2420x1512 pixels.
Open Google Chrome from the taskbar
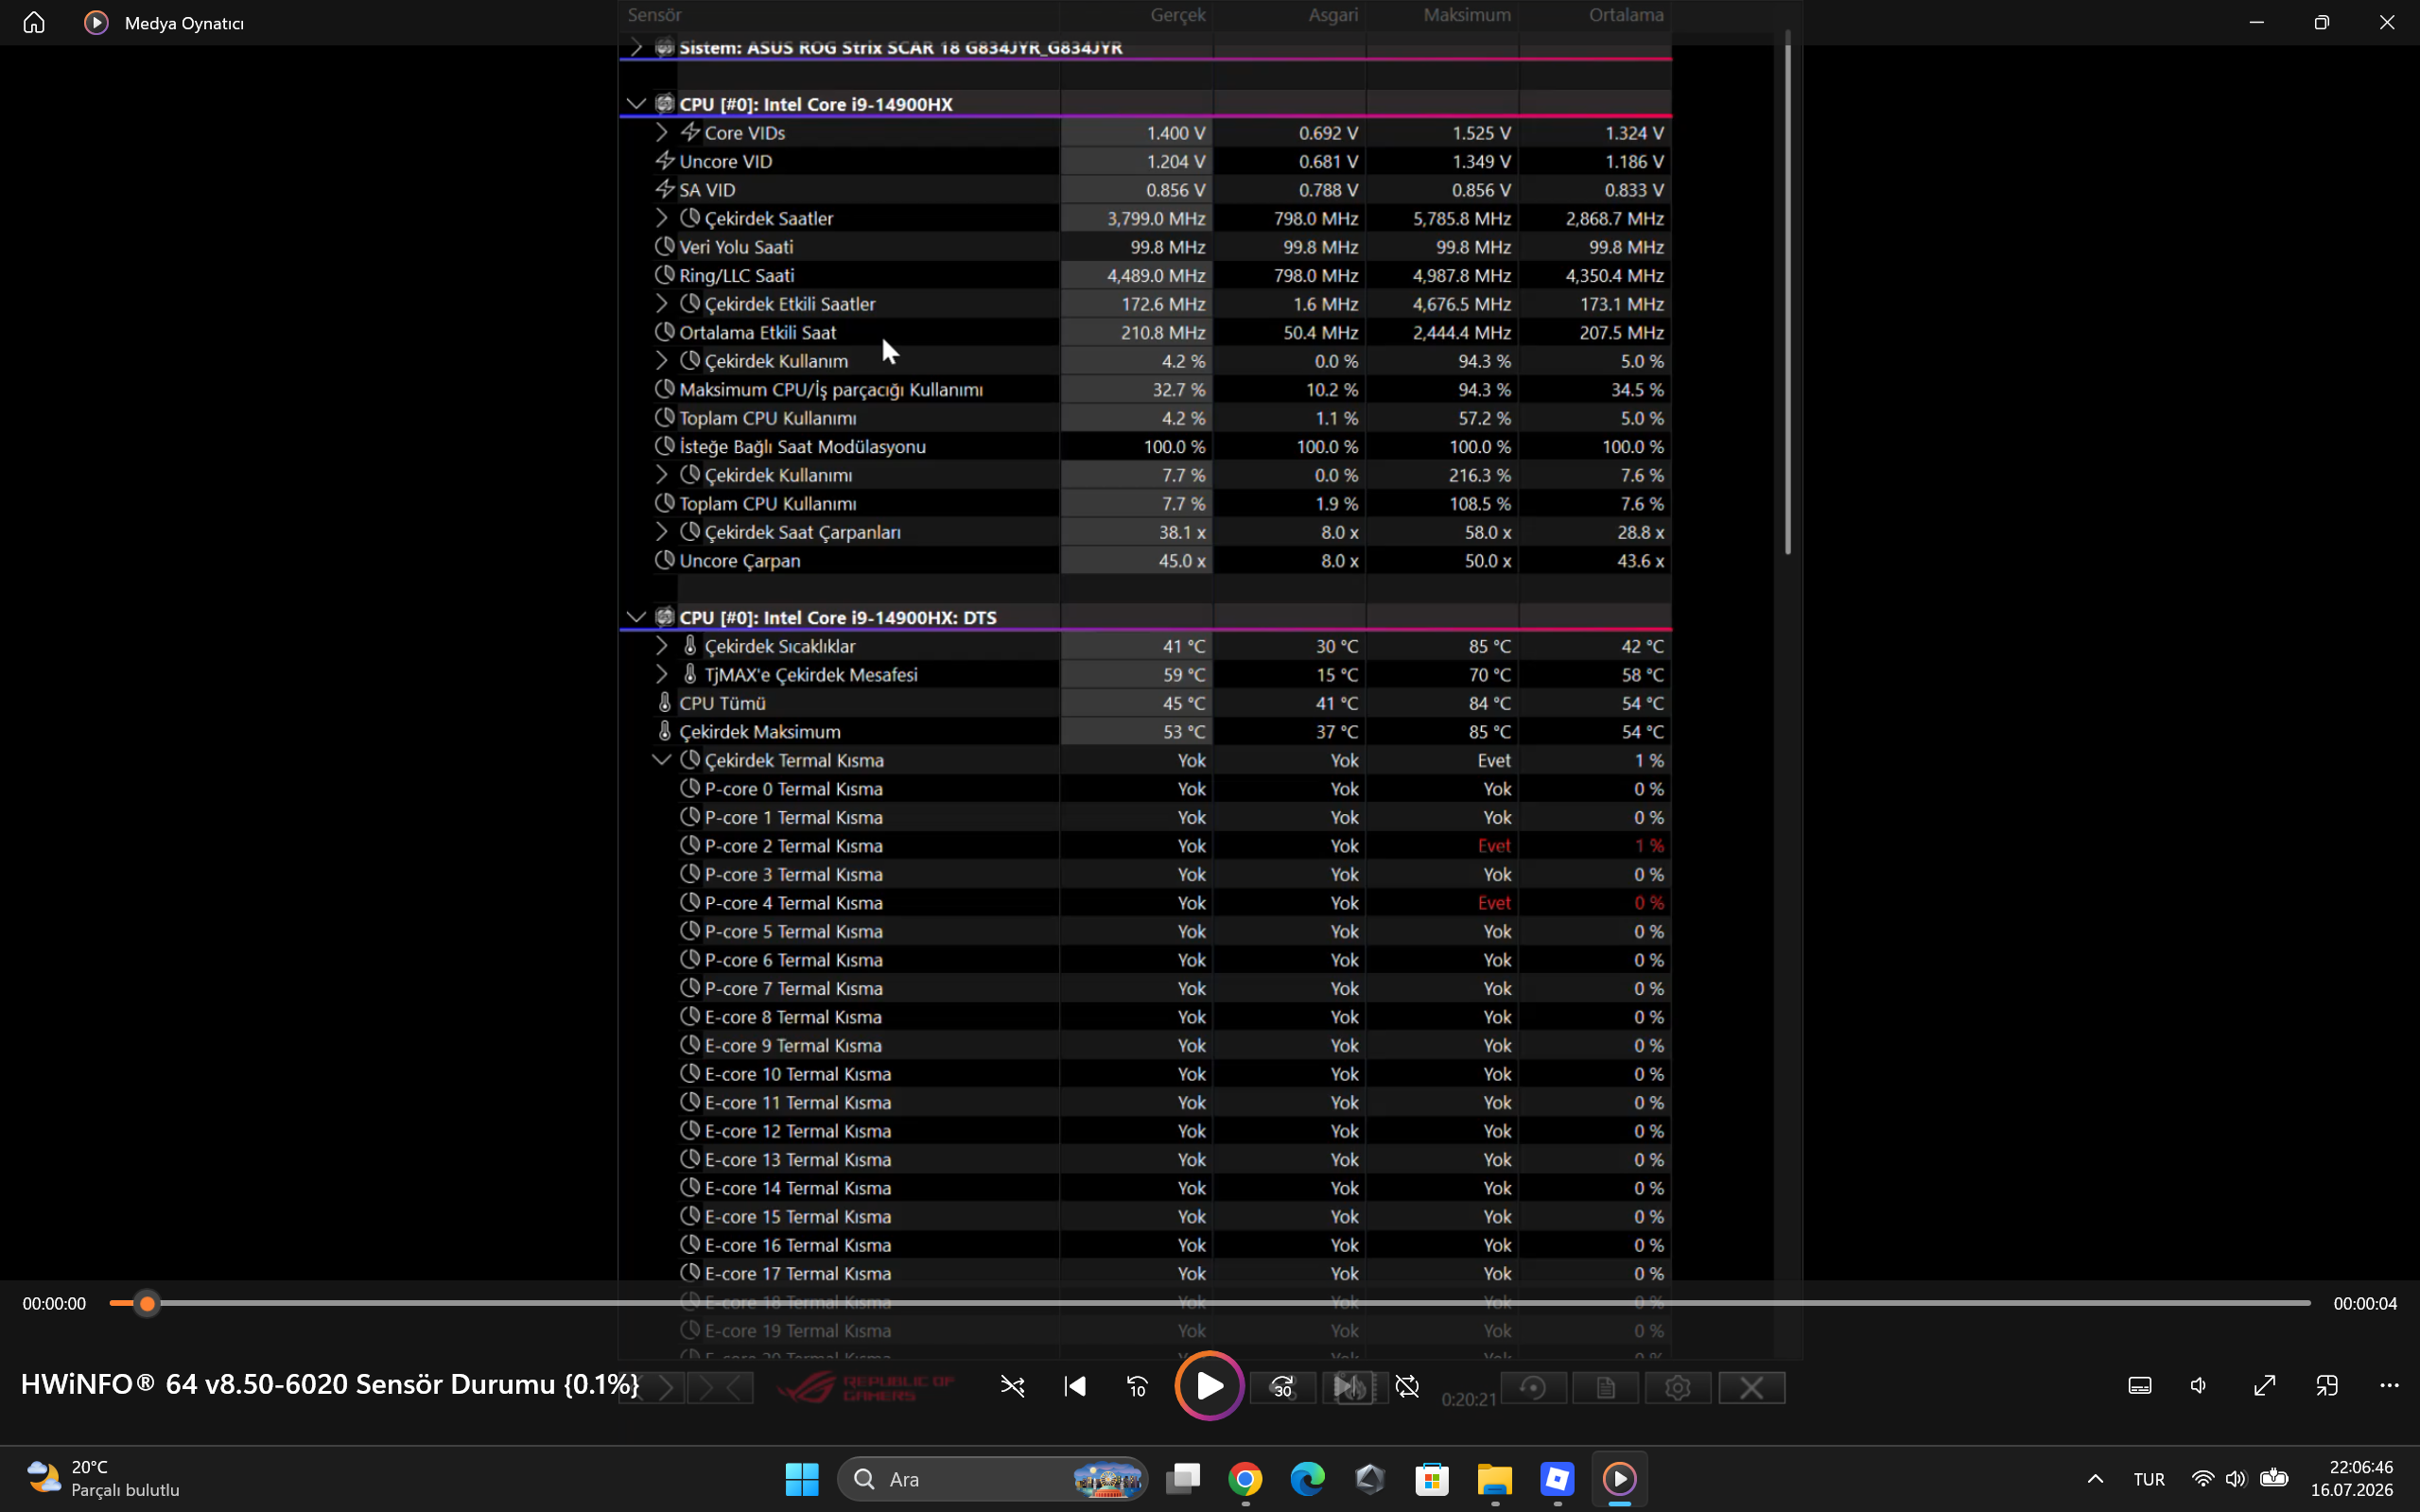click(1245, 1478)
